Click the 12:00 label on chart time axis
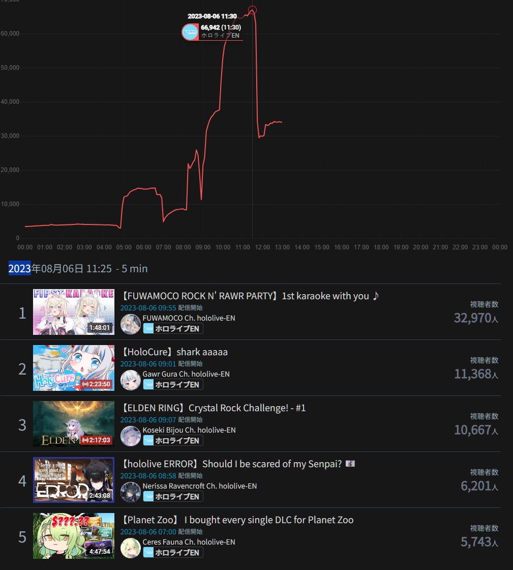Viewport: 513px width, 570px height. [x=262, y=247]
